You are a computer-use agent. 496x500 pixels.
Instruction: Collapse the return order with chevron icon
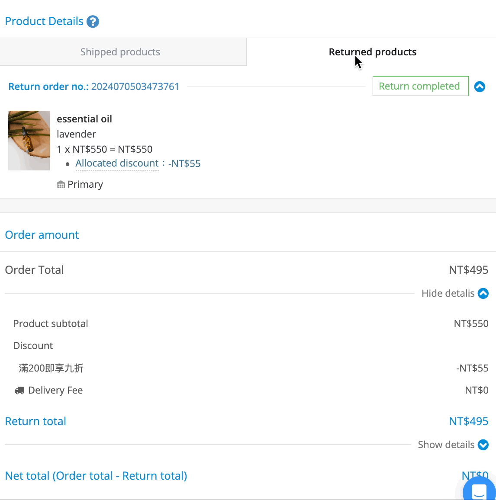[x=480, y=87]
